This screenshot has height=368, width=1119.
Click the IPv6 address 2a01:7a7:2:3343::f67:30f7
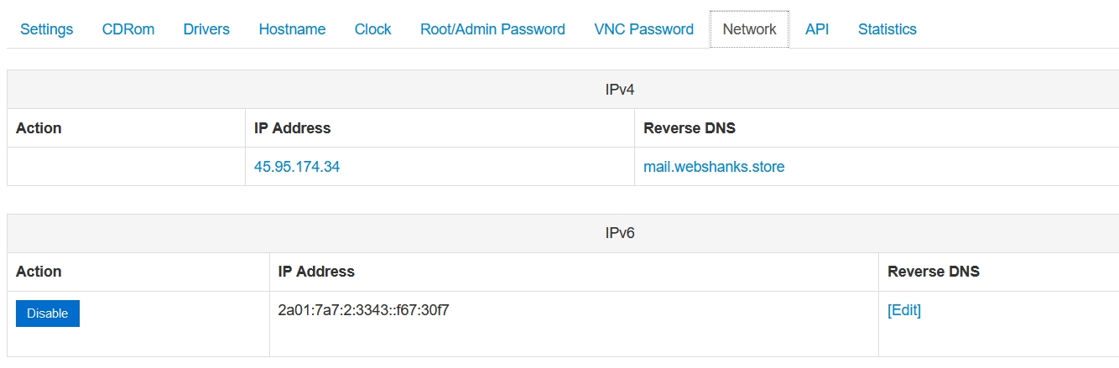point(364,310)
